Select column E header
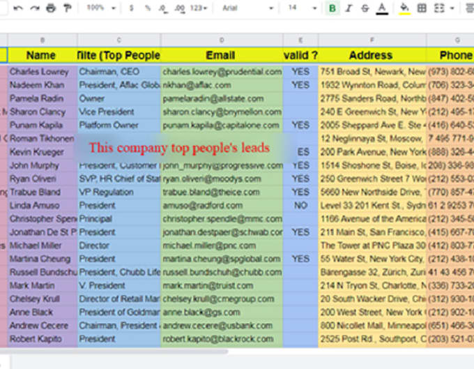The image size is (474, 369). (x=300, y=40)
